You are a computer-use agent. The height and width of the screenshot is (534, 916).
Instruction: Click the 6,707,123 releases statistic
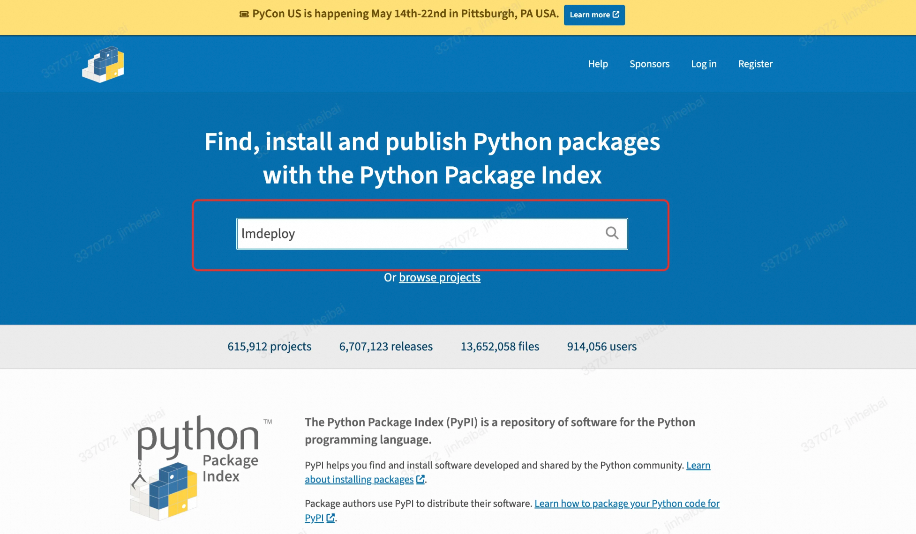pos(385,347)
